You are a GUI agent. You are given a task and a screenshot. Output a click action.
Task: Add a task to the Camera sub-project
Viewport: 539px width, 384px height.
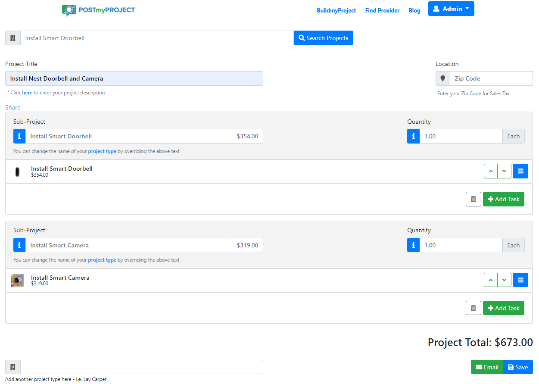tap(504, 308)
